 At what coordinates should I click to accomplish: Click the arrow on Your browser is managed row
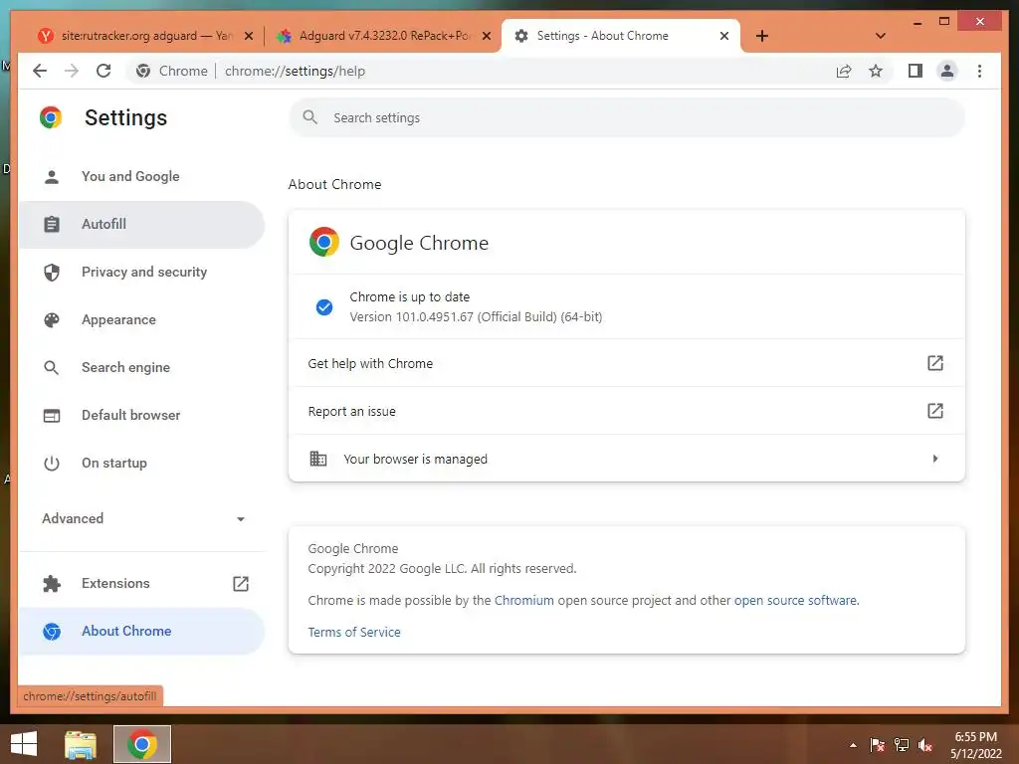(x=935, y=459)
